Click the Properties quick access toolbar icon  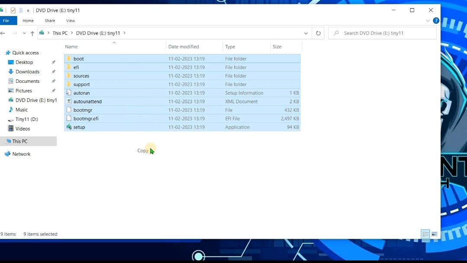pos(13,10)
